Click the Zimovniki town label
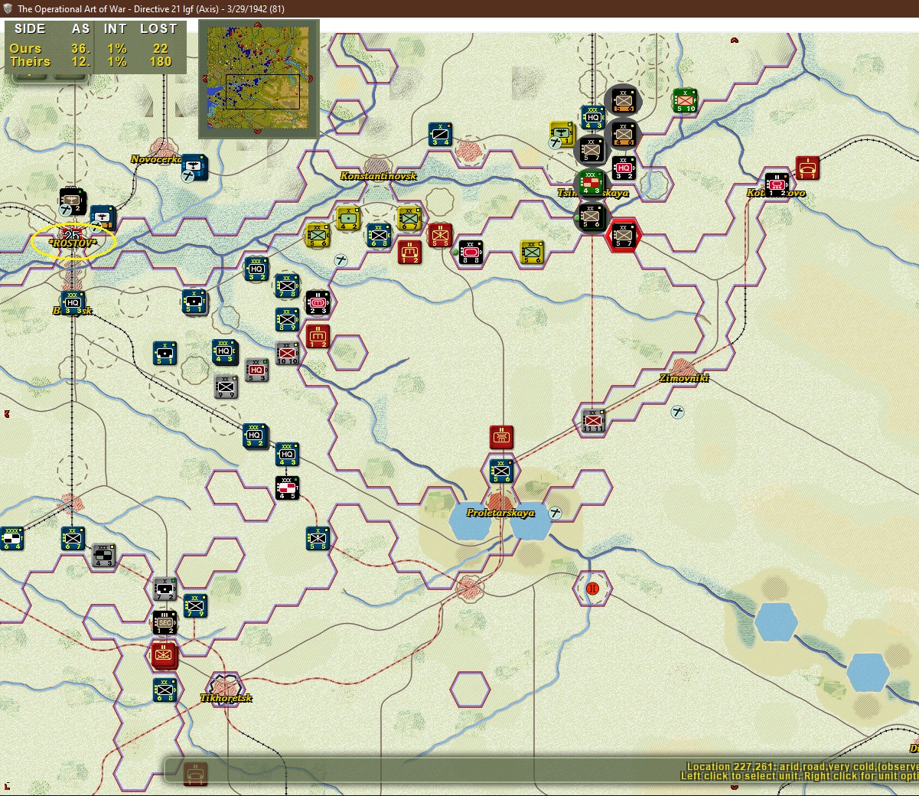 coord(684,378)
